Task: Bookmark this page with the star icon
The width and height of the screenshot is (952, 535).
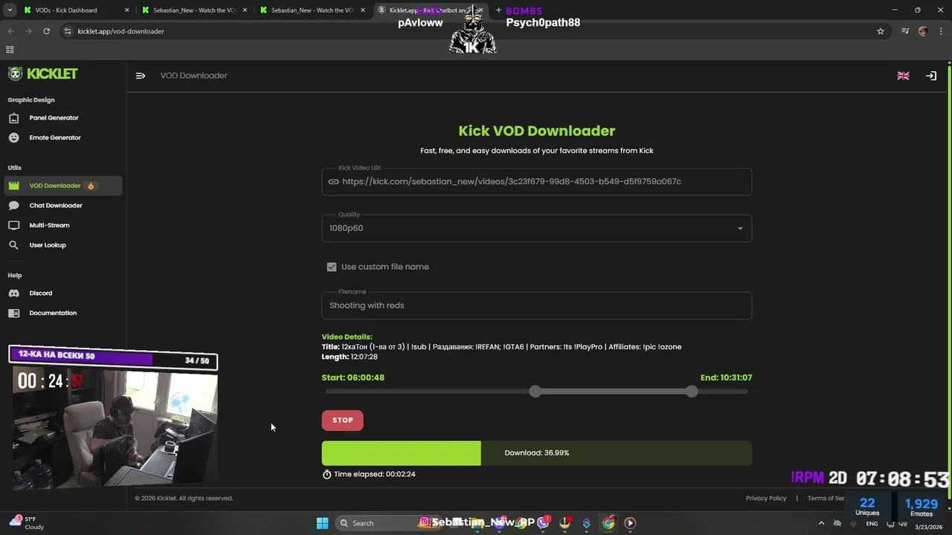Action: pyautogui.click(x=881, y=31)
